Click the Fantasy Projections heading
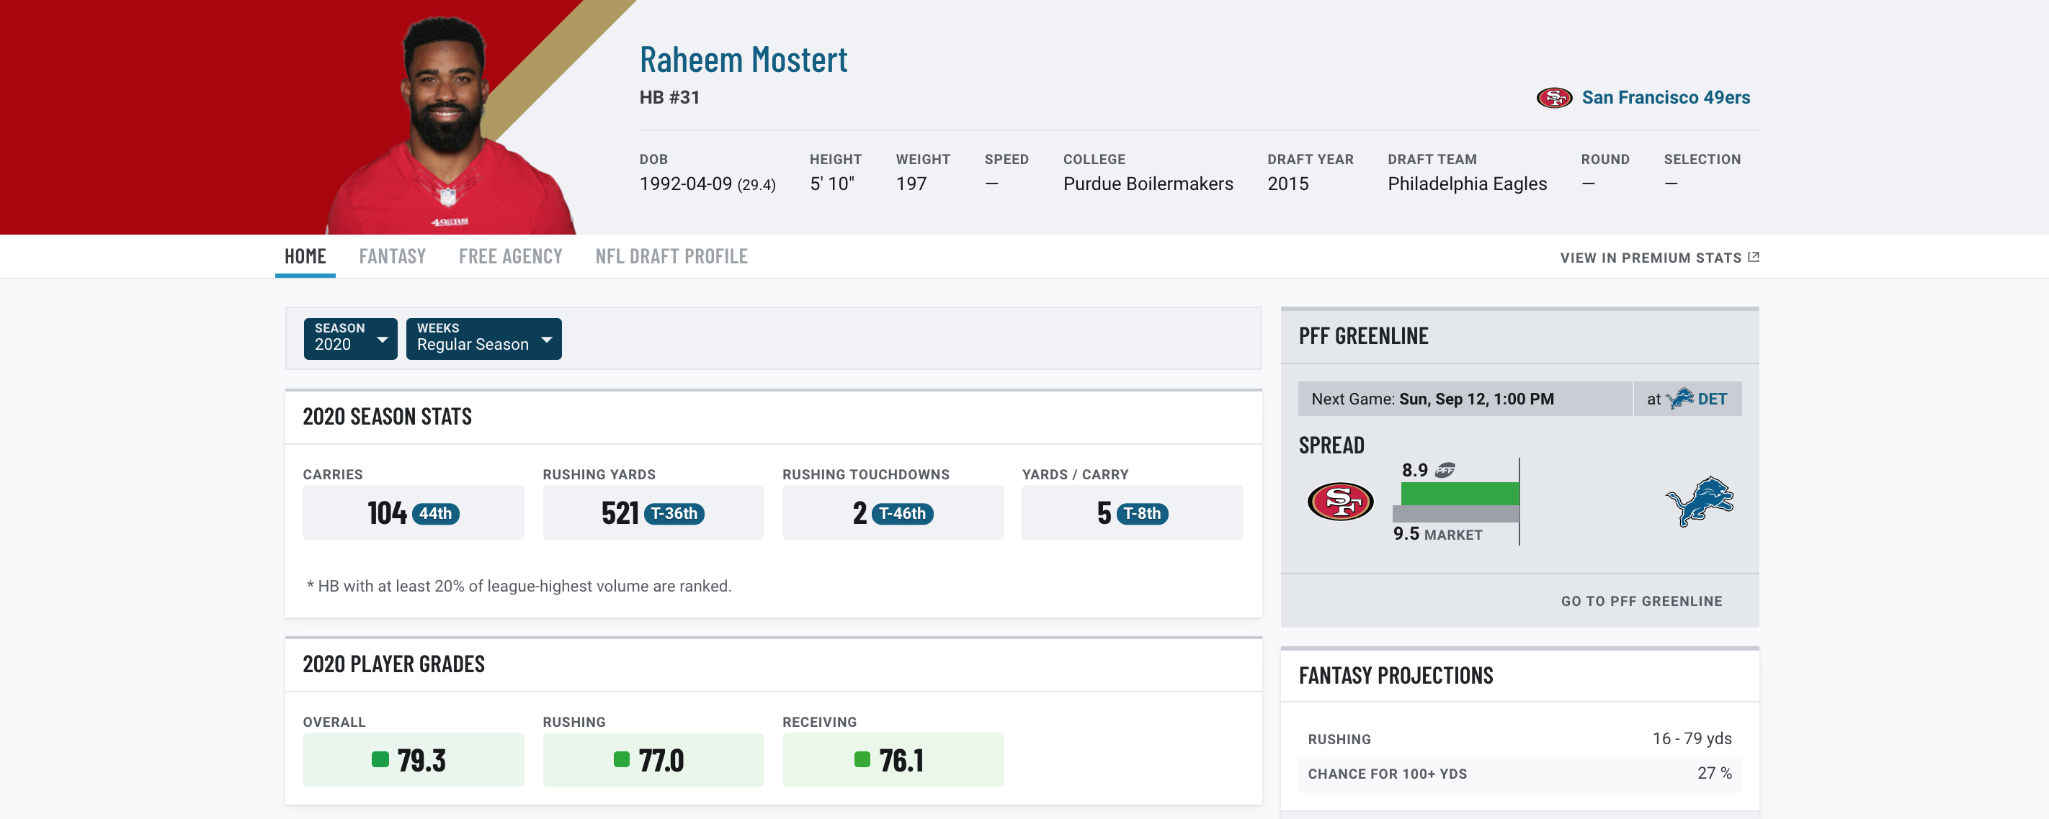The image size is (2049, 819). 1396,676
